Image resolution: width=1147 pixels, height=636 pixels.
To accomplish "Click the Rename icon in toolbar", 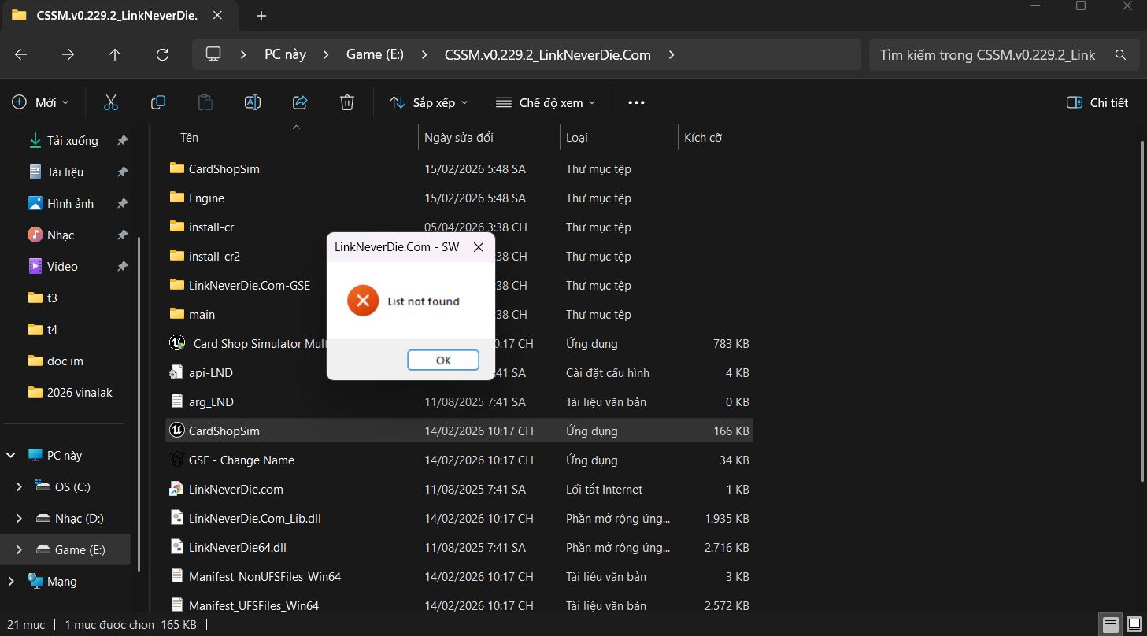I will pyautogui.click(x=253, y=102).
